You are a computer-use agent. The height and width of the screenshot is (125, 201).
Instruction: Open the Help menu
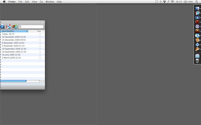59,2
